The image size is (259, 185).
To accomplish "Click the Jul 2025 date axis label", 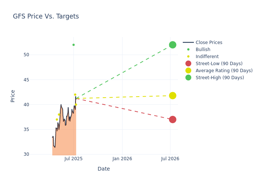I will (74, 159).
